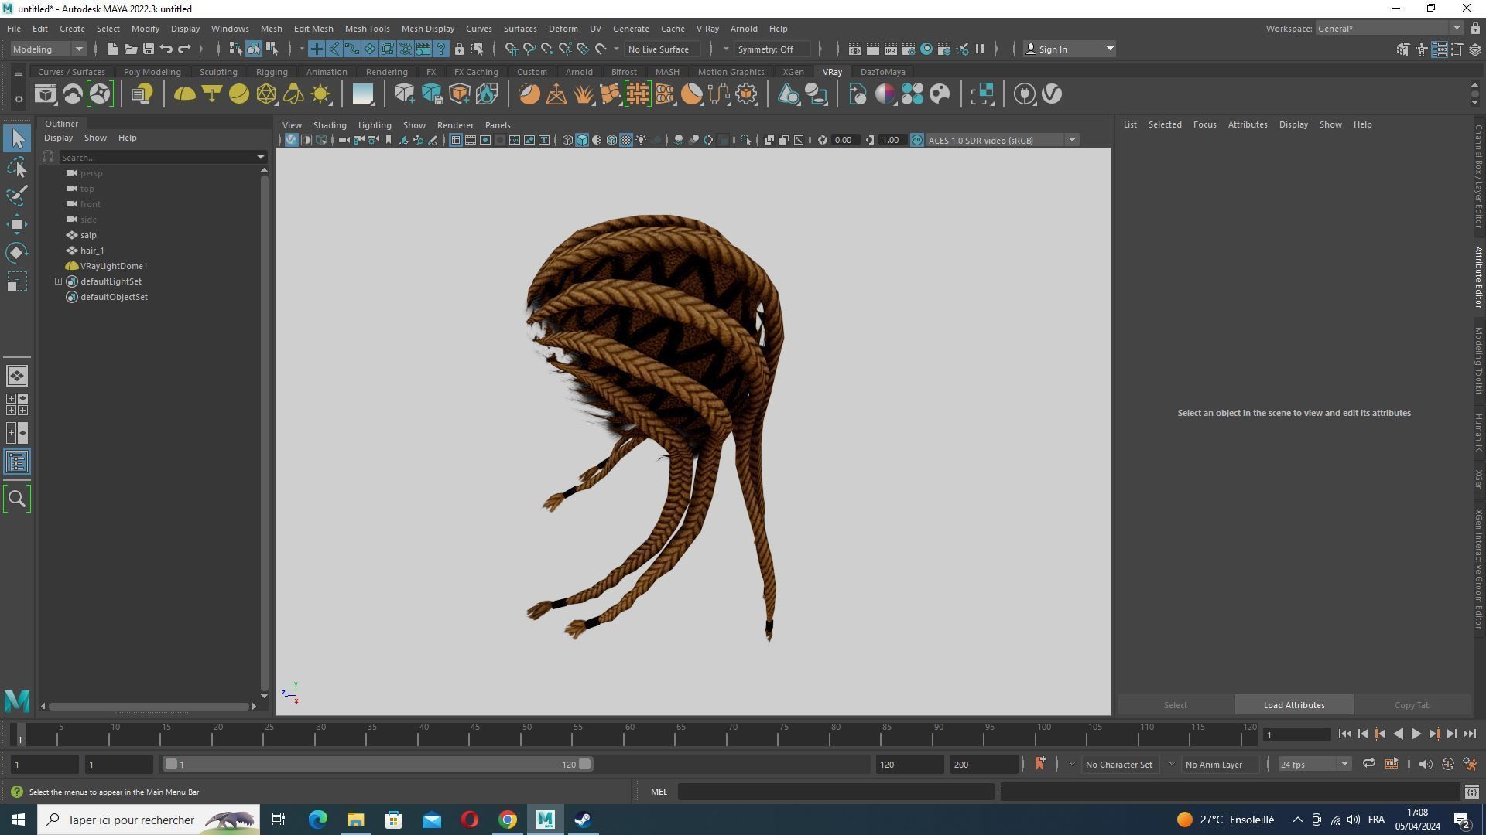Click the Redo arrow icon

pos(184,49)
